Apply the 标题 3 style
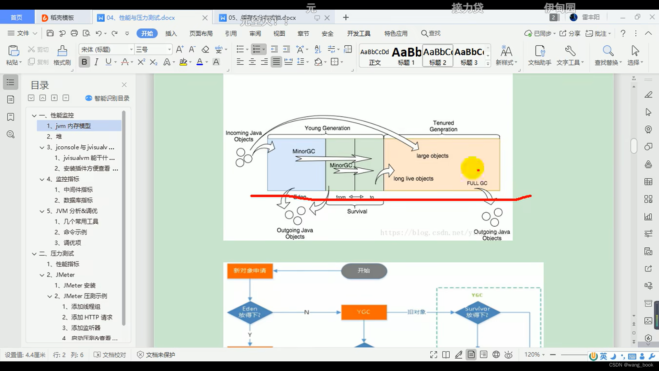 click(469, 56)
